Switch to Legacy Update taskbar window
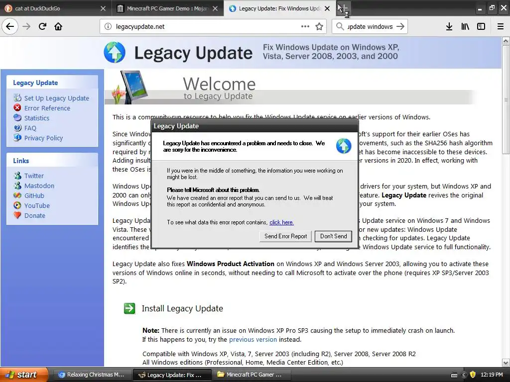The image size is (510, 382). pyautogui.click(x=172, y=375)
